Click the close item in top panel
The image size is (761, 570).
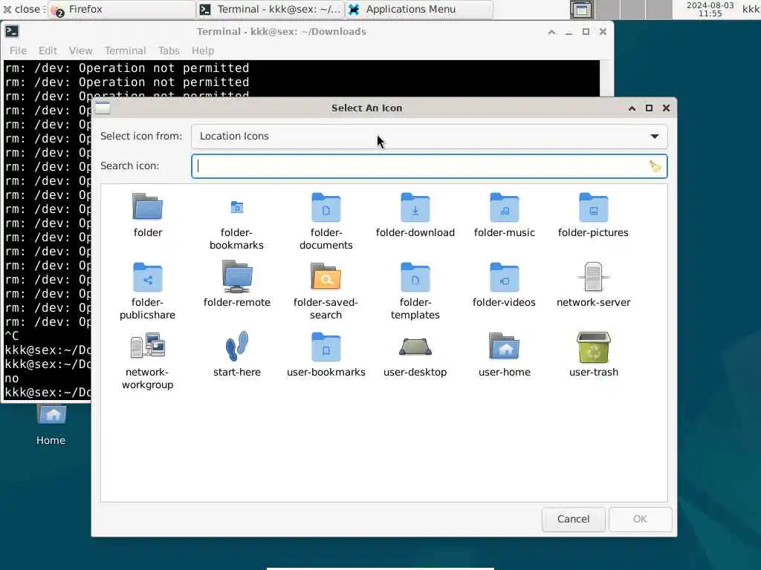23,9
